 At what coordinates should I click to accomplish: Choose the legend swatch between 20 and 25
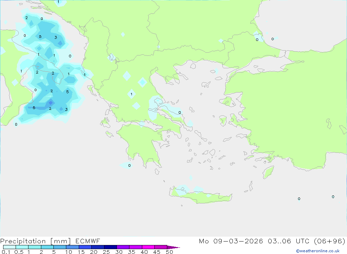[x=98, y=247]
